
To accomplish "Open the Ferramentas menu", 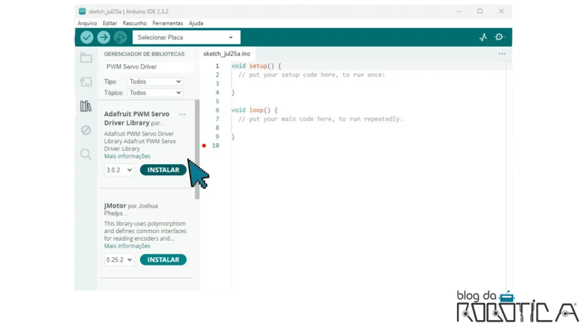I will 168,23.
